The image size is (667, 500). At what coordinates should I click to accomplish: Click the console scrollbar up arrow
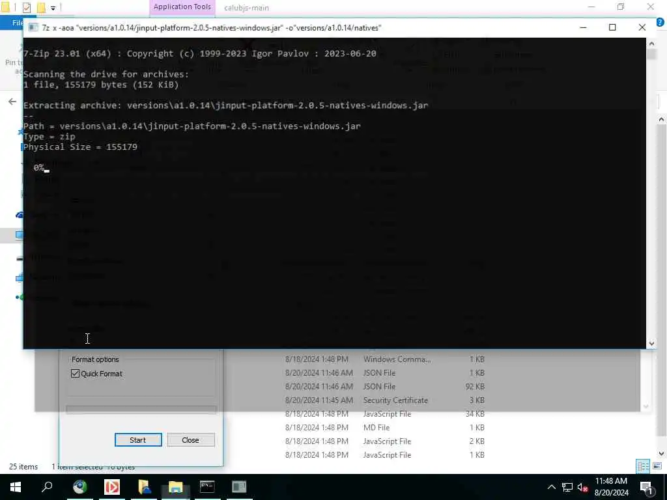pyautogui.click(x=651, y=44)
